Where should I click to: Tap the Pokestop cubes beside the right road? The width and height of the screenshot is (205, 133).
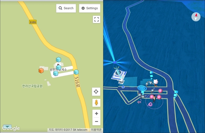point(175,94)
